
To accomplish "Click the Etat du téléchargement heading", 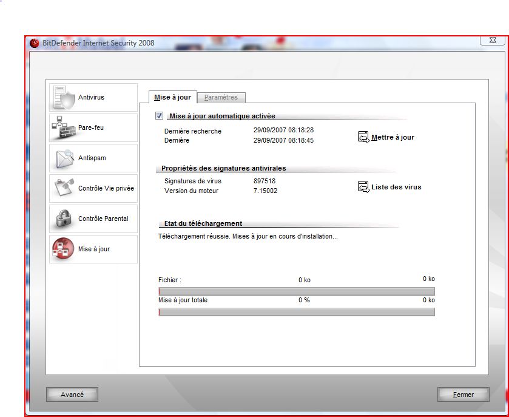I will [203, 223].
